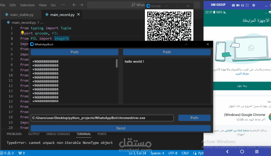This screenshot has height=156, width=271.
Task: Tap the Android home circle button
Action: point(242,152)
